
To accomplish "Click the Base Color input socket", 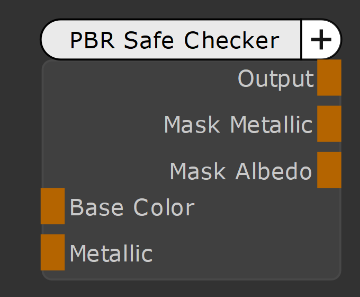I will click(x=52, y=206).
